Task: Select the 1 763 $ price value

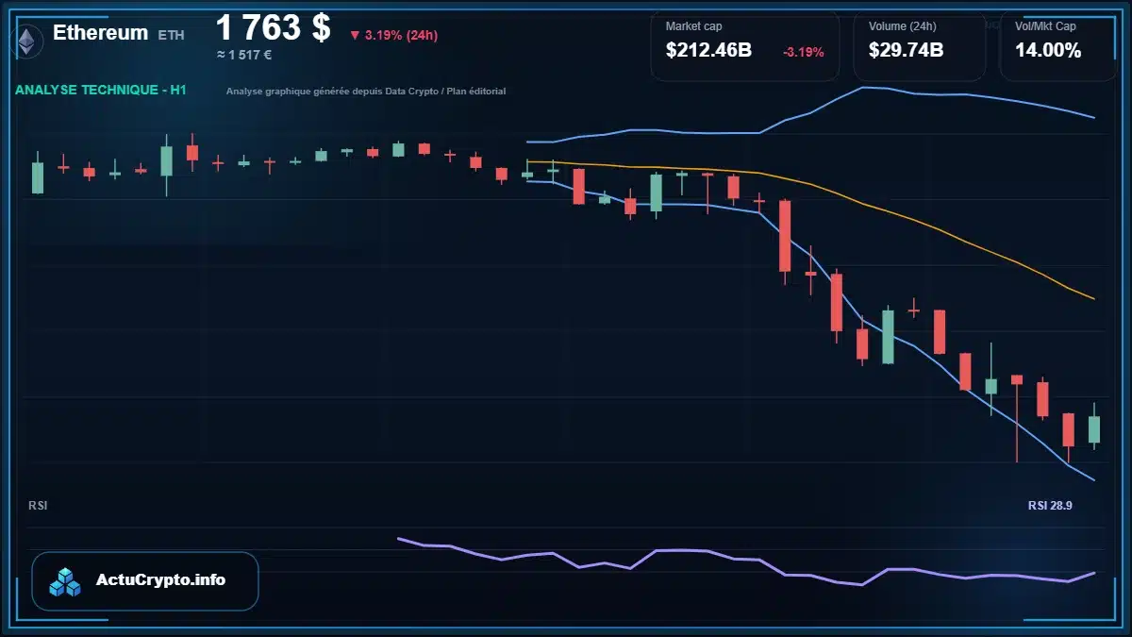Action: click(x=274, y=27)
